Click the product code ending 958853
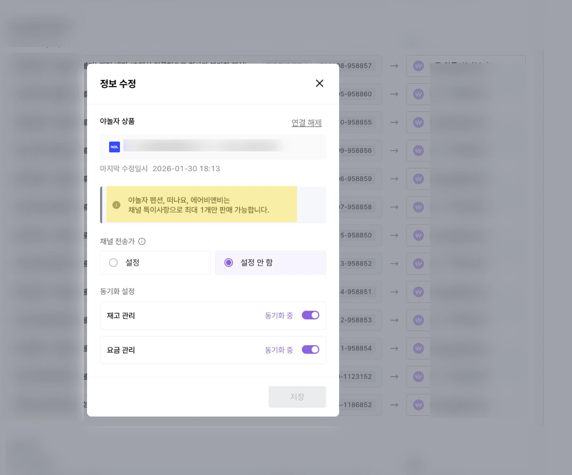Image resolution: width=572 pixels, height=475 pixels. coord(356,320)
